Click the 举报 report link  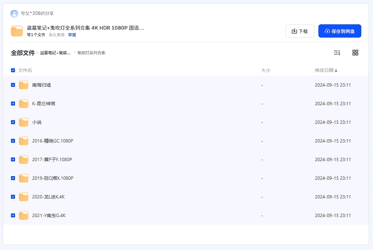pyautogui.click(x=72, y=35)
